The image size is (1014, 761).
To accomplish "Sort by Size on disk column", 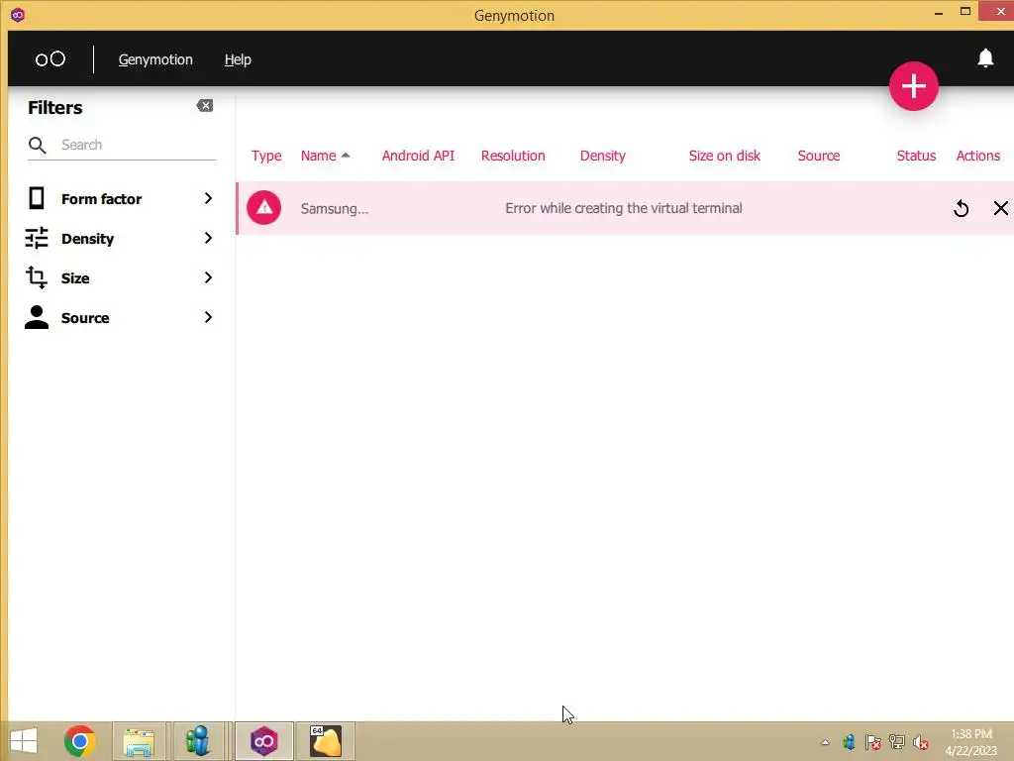I will (x=724, y=156).
